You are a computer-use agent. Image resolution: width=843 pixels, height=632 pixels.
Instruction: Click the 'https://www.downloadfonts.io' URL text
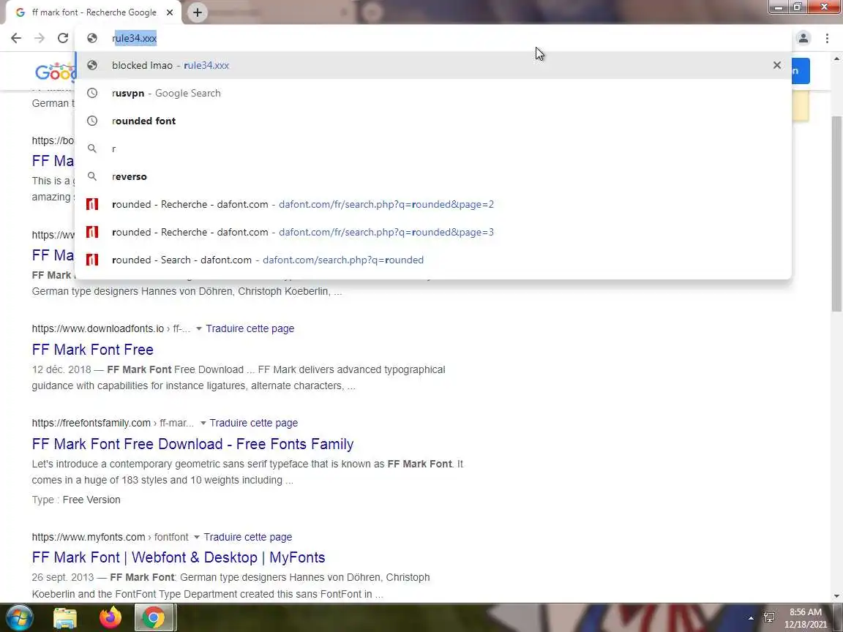tap(98, 328)
